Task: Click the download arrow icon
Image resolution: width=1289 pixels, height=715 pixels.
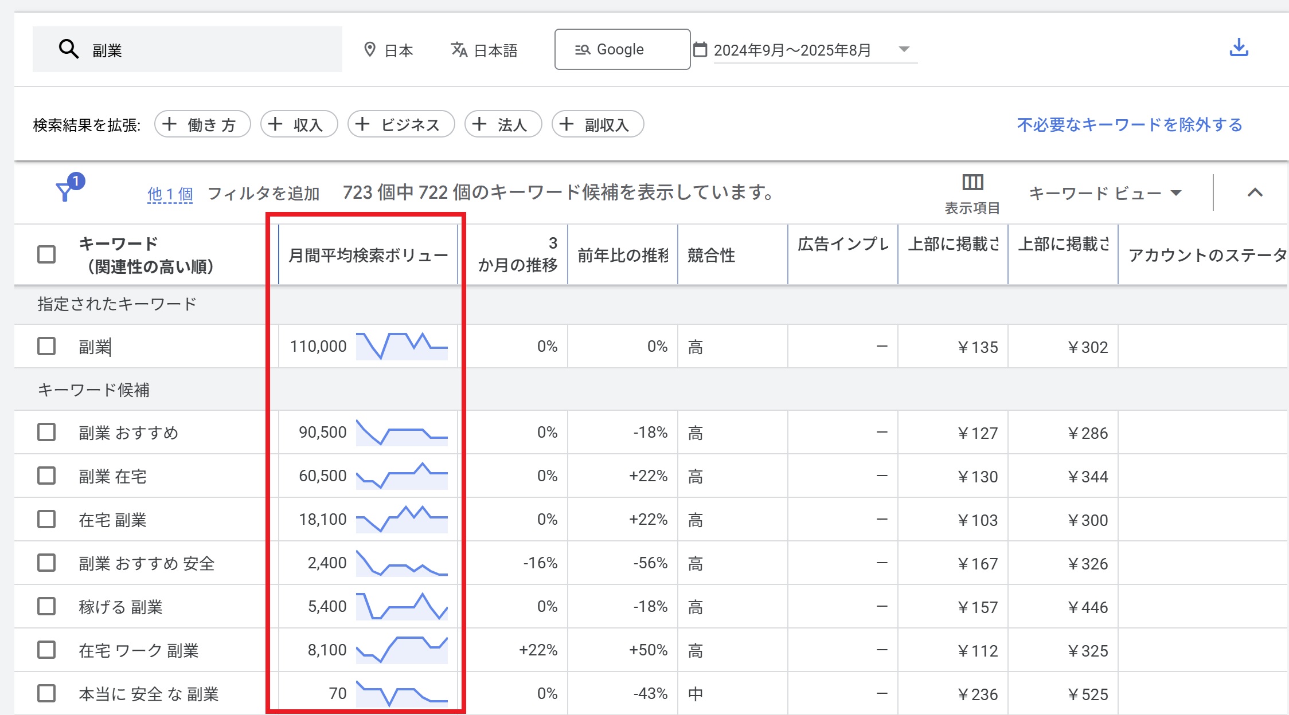Action: click(x=1239, y=48)
